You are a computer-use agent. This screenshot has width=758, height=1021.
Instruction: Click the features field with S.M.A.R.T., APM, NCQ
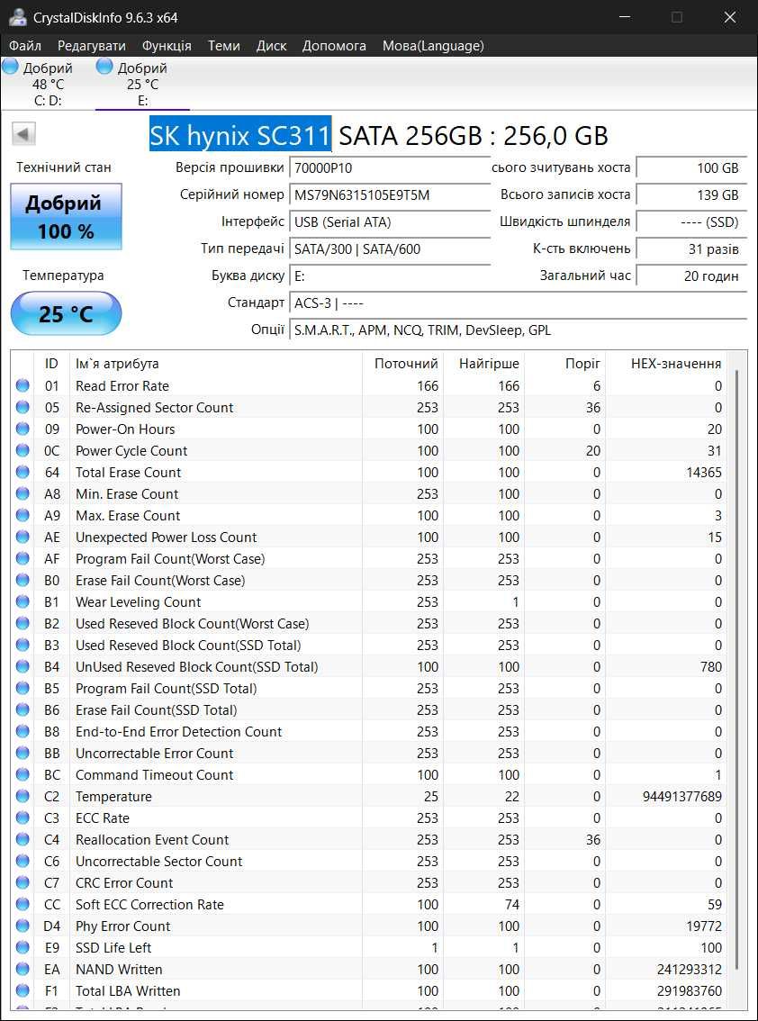518,330
